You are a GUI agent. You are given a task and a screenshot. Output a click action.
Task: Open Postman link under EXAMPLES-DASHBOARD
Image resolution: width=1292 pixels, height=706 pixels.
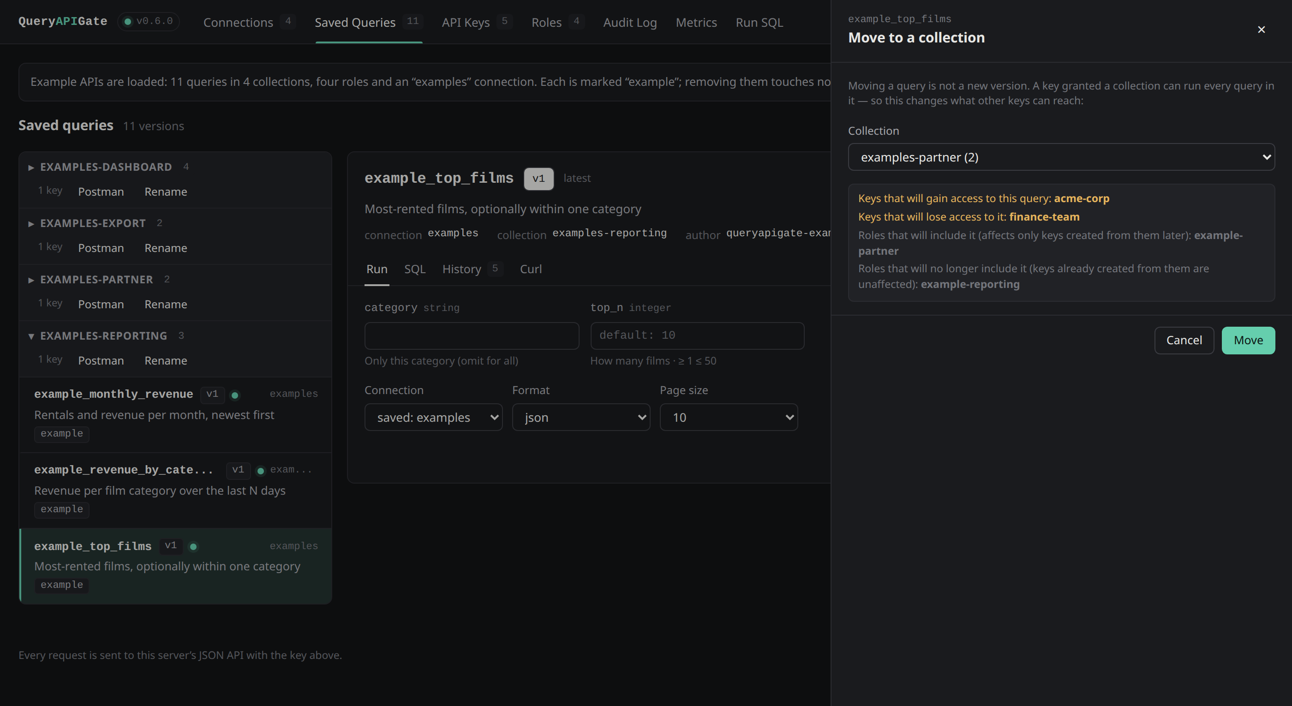[101, 191]
